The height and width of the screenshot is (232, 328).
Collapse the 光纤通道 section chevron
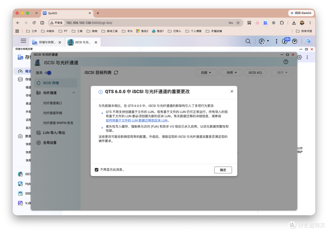73,93
